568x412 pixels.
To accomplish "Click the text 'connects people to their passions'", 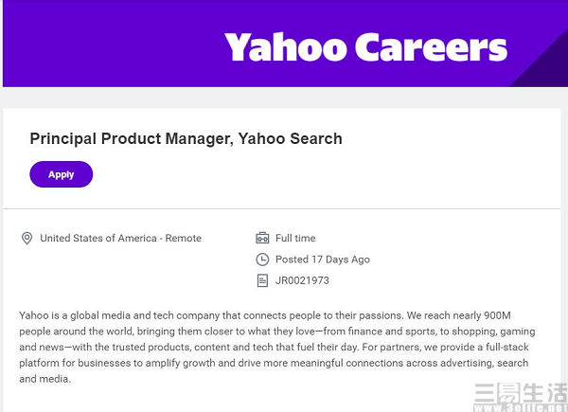I will (x=323, y=315).
